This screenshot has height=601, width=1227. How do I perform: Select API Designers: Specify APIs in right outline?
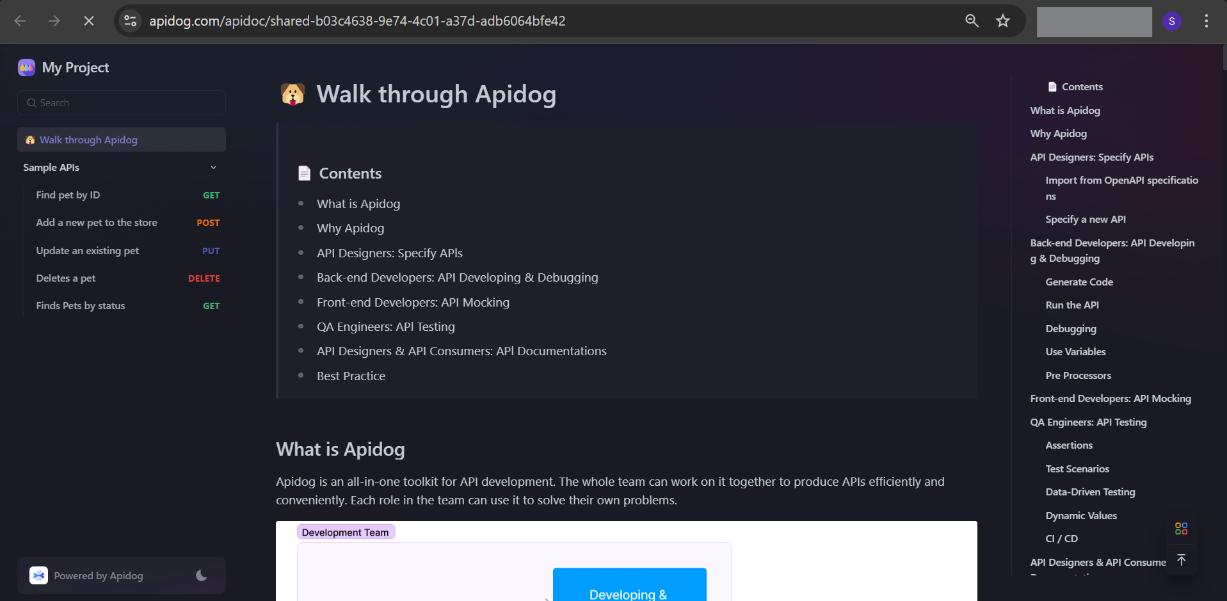coord(1092,157)
